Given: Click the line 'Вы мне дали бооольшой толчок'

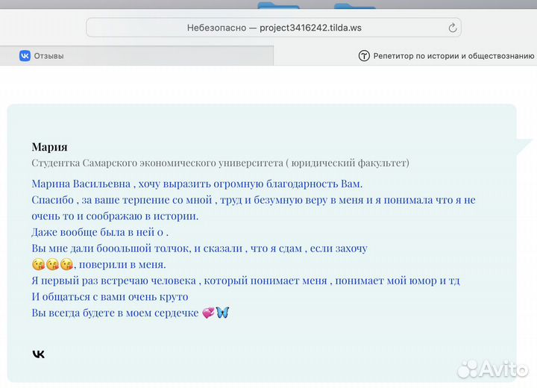Looking at the screenshot, I should pos(199,248).
